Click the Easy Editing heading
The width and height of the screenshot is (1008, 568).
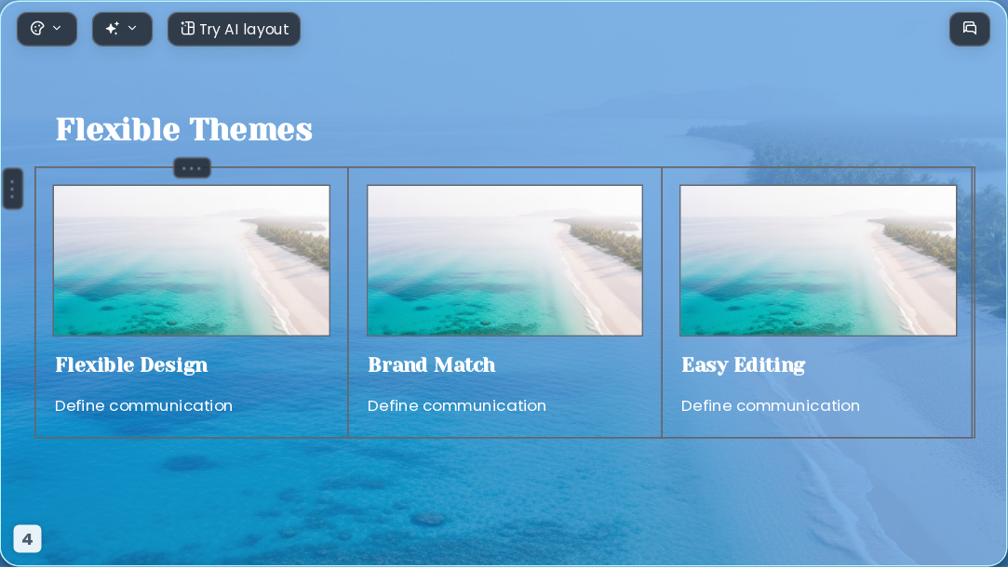(x=743, y=365)
